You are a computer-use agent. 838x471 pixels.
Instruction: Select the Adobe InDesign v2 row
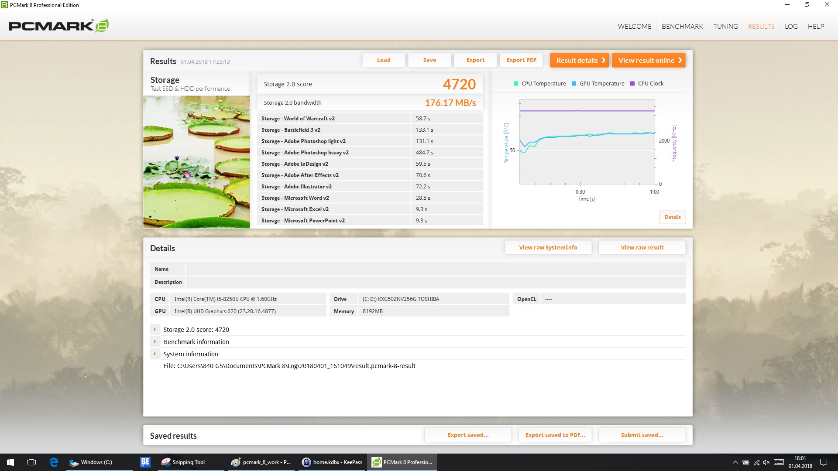370,164
